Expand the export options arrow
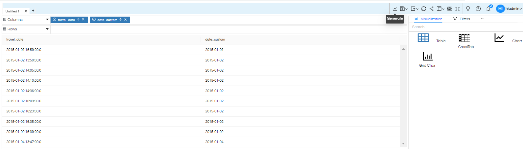523x149 pixels. tap(417, 9)
